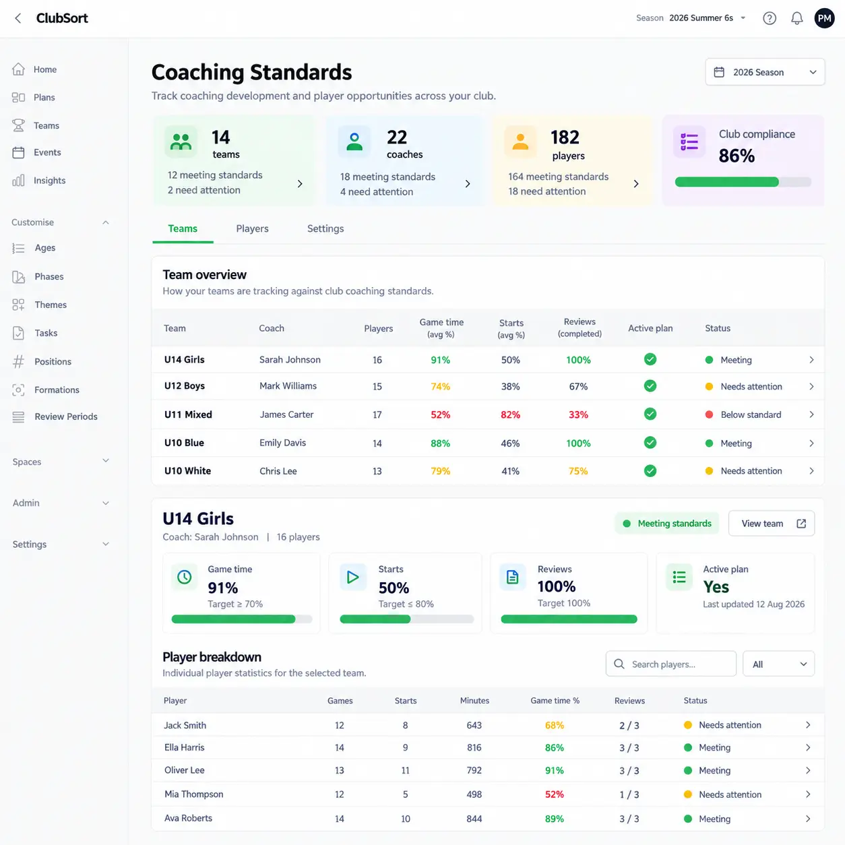Open the players card arrow

[x=636, y=183]
